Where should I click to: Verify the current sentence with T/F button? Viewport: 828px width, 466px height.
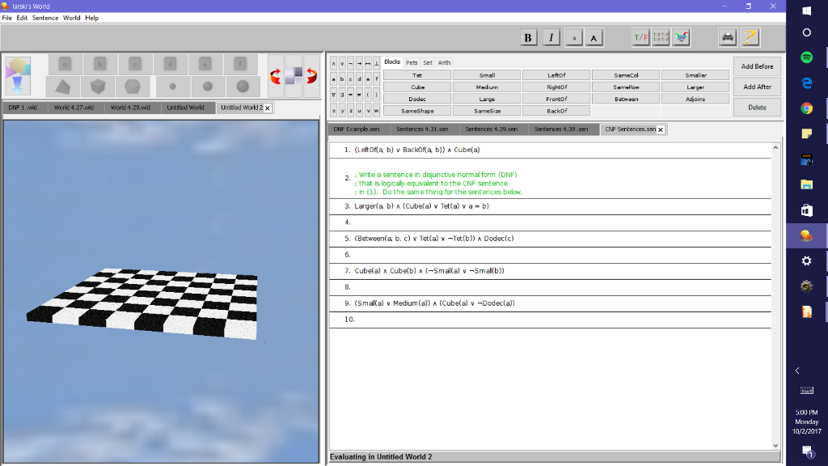(x=640, y=37)
